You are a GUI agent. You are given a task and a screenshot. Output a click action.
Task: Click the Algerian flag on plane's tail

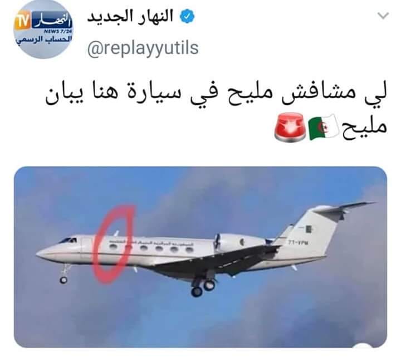(x=307, y=229)
